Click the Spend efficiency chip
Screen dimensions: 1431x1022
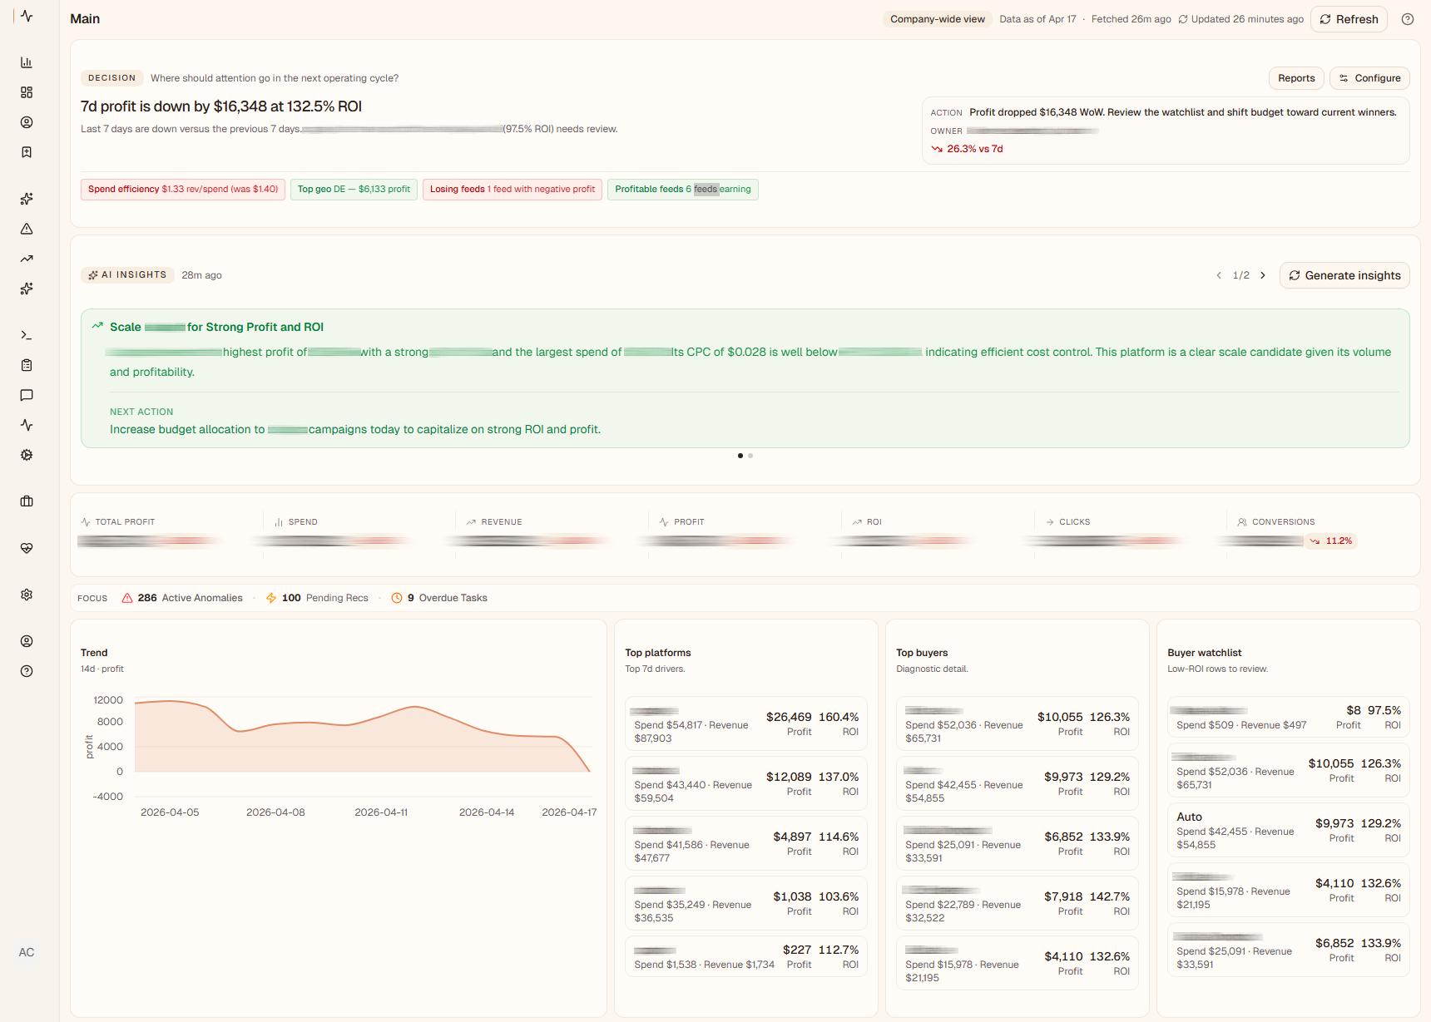(183, 190)
